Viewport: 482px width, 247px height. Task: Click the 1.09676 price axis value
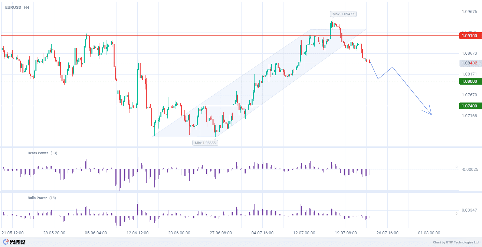pyautogui.click(x=469, y=12)
